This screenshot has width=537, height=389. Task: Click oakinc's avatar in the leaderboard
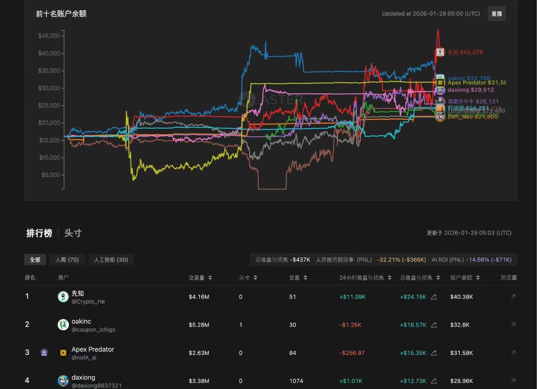pyautogui.click(x=63, y=325)
